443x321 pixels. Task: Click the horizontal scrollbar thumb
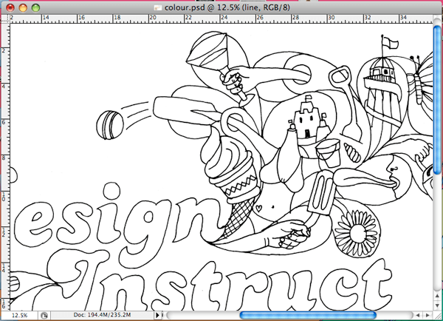(308, 315)
